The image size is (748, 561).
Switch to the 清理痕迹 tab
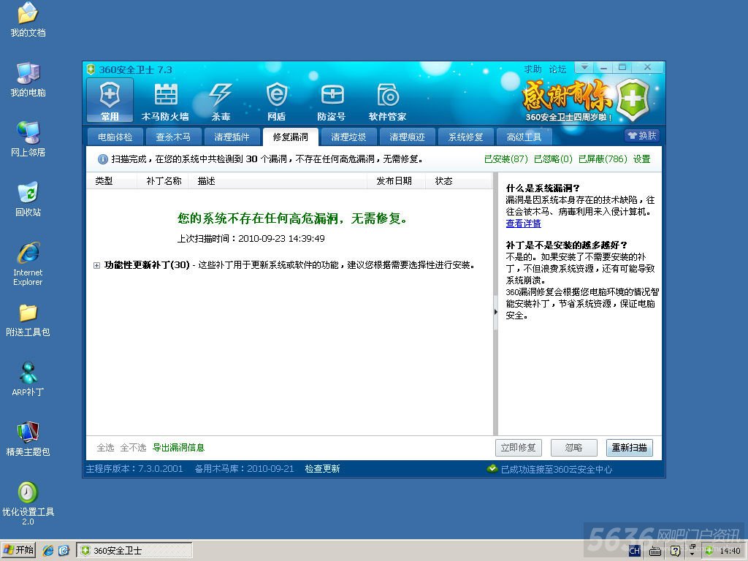(407, 137)
